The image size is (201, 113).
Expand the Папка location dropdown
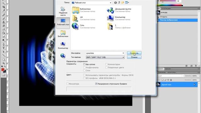point(111,3)
